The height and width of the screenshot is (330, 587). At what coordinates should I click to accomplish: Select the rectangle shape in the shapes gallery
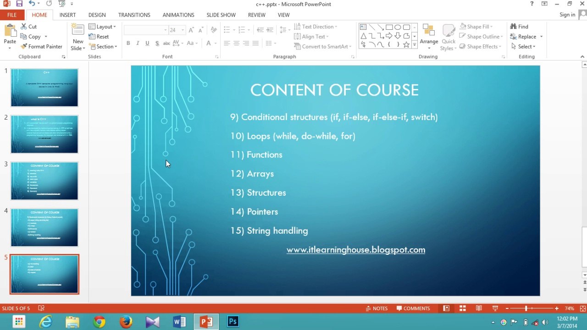click(x=389, y=27)
